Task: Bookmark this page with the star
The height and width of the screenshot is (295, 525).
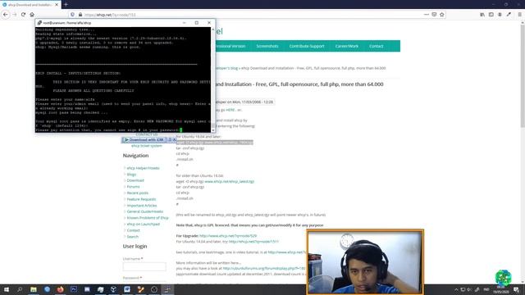Action: (x=442, y=15)
